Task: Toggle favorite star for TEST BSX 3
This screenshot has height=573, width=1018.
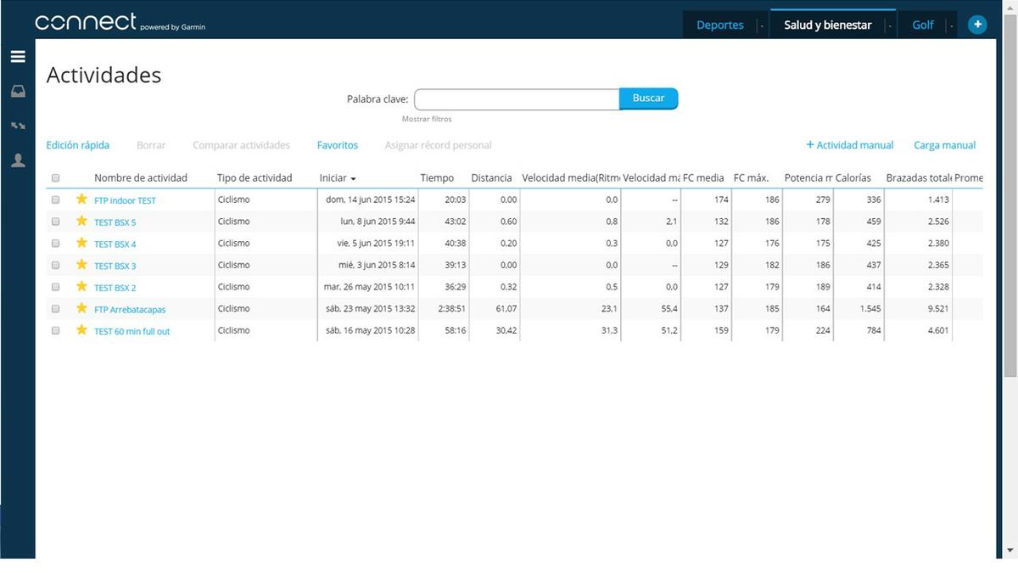Action: (81, 265)
